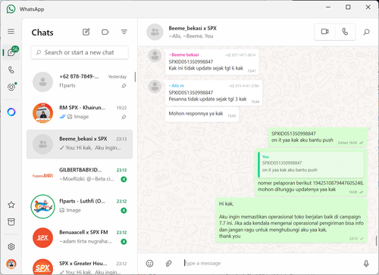
Task: Open the attachment paperclip menu
Action: tap(168, 264)
